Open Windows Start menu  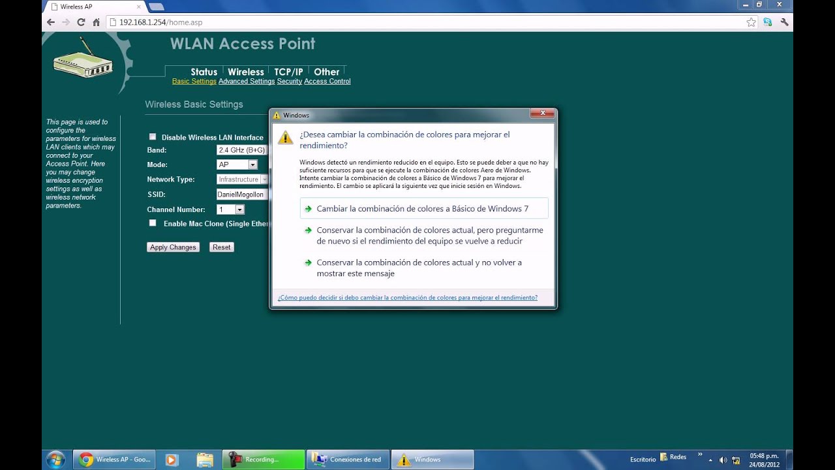(x=55, y=459)
